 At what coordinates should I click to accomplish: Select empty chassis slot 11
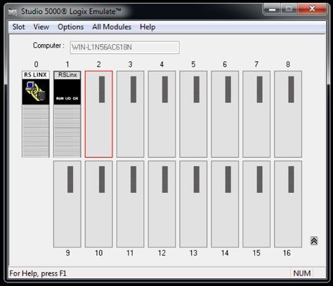[130, 204]
